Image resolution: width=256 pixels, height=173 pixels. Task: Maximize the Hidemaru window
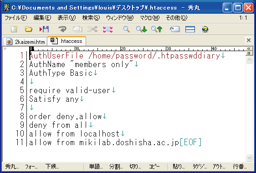click(x=238, y=7)
